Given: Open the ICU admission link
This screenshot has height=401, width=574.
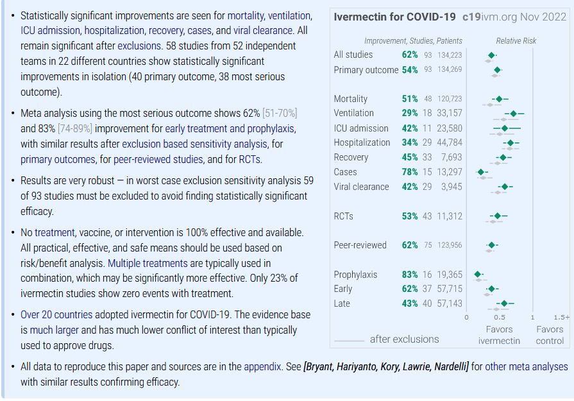Looking at the screenshot, I should [x=50, y=30].
